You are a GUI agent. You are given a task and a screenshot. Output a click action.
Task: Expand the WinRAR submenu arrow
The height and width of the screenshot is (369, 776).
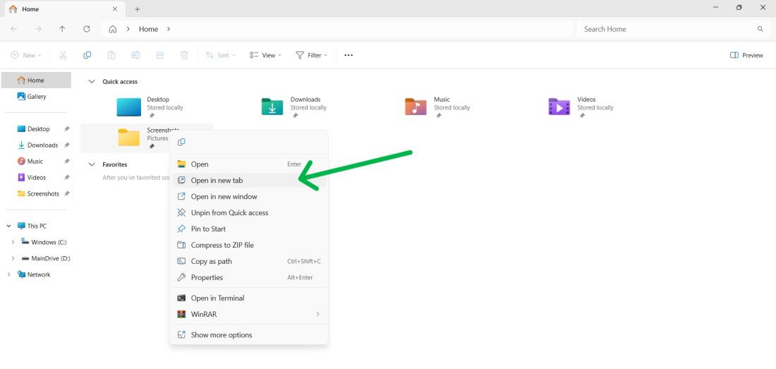pyautogui.click(x=317, y=315)
